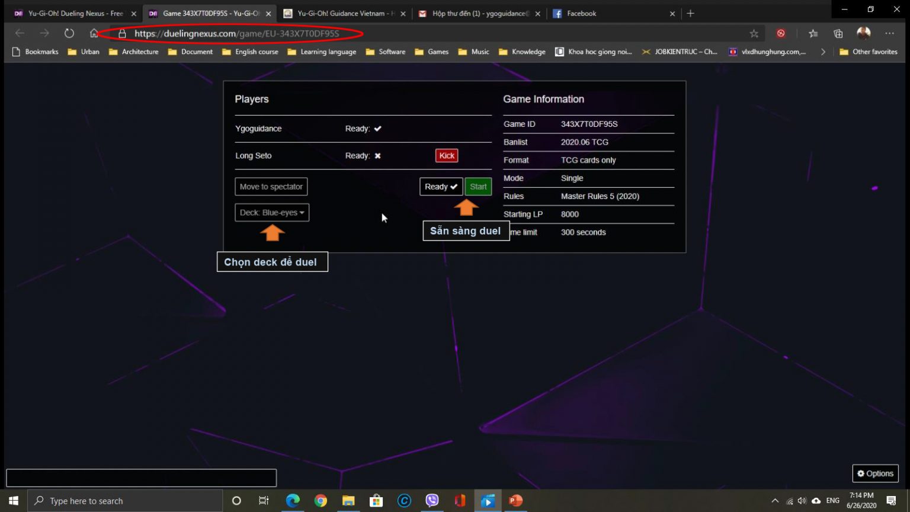The height and width of the screenshot is (512, 910).
Task: Kick Long Seto from the game room
Action: (x=446, y=155)
